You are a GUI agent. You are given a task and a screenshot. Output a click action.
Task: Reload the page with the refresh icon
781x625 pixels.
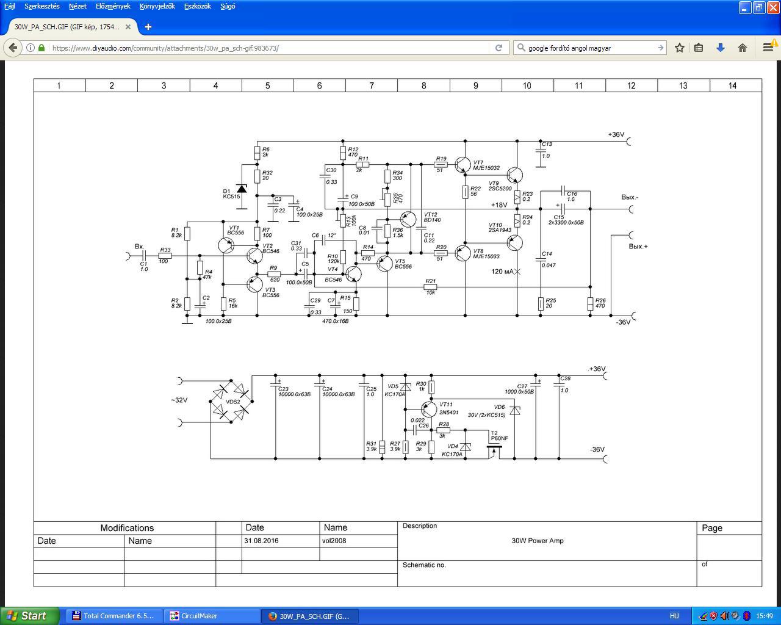498,48
